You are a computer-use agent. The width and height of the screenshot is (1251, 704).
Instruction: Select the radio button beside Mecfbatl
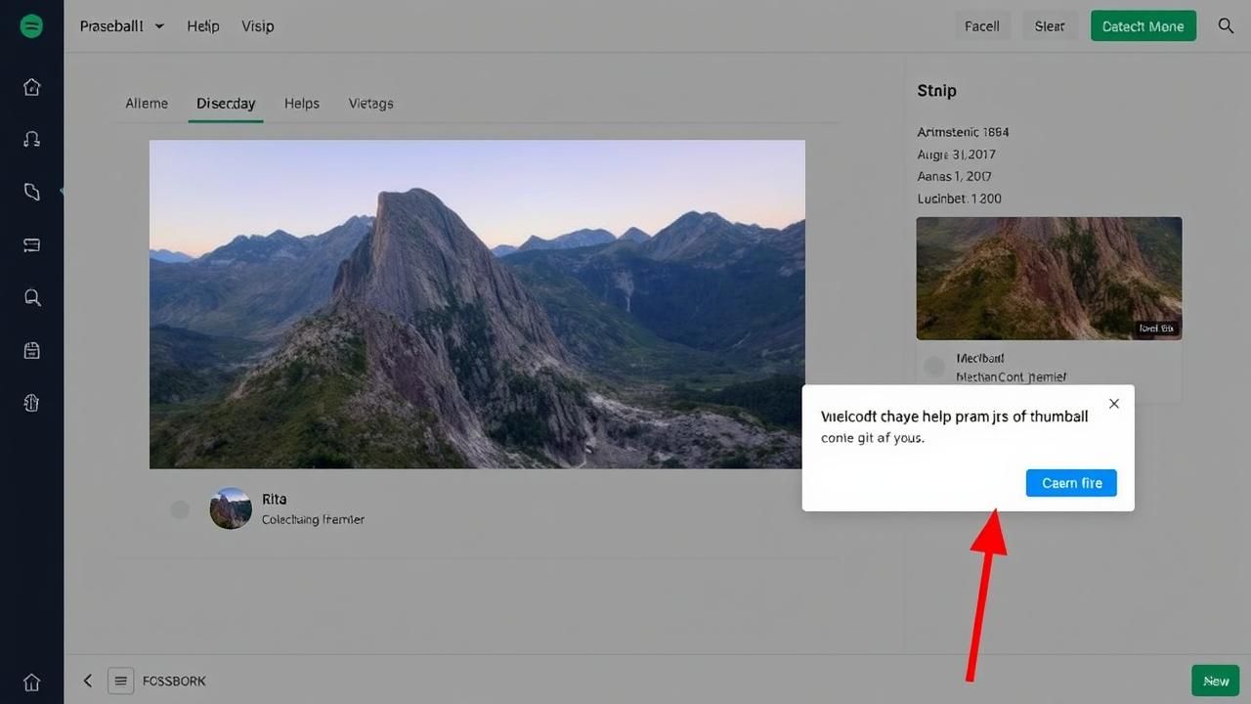[x=934, y=367]
